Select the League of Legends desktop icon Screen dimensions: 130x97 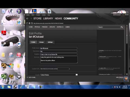(34, 11)
